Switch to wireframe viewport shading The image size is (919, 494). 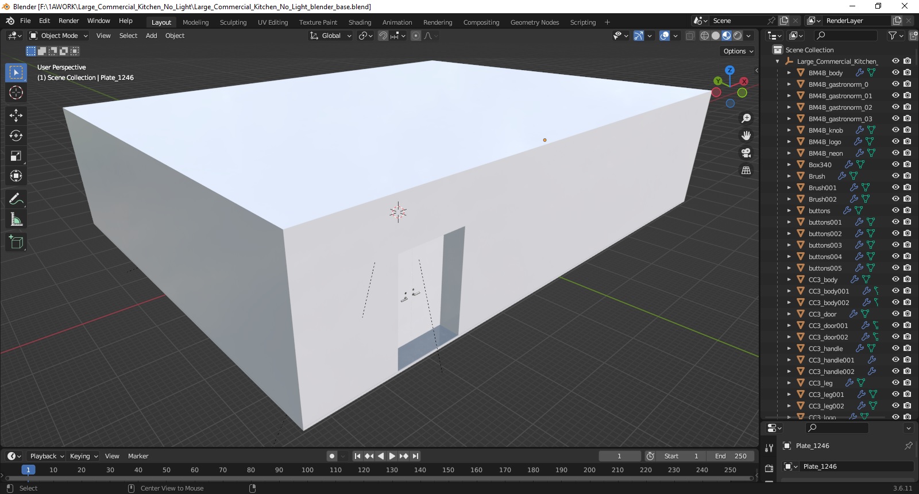[x=705, y=36]
